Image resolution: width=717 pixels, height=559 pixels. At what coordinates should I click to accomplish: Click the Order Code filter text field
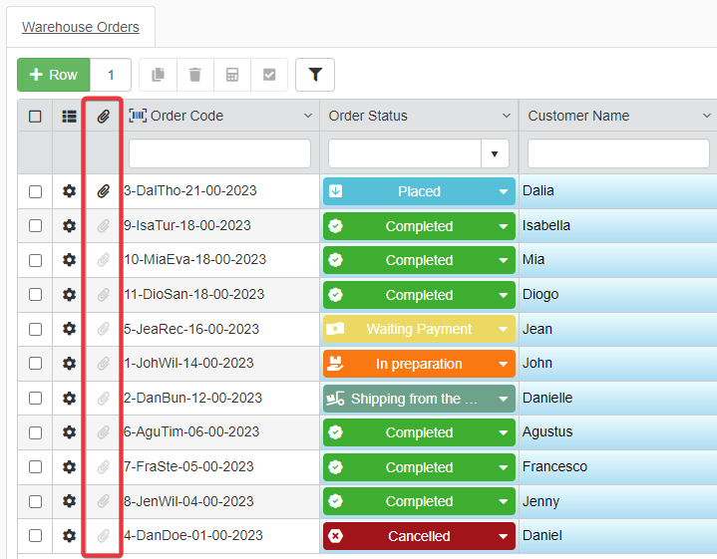click(219, 153)
